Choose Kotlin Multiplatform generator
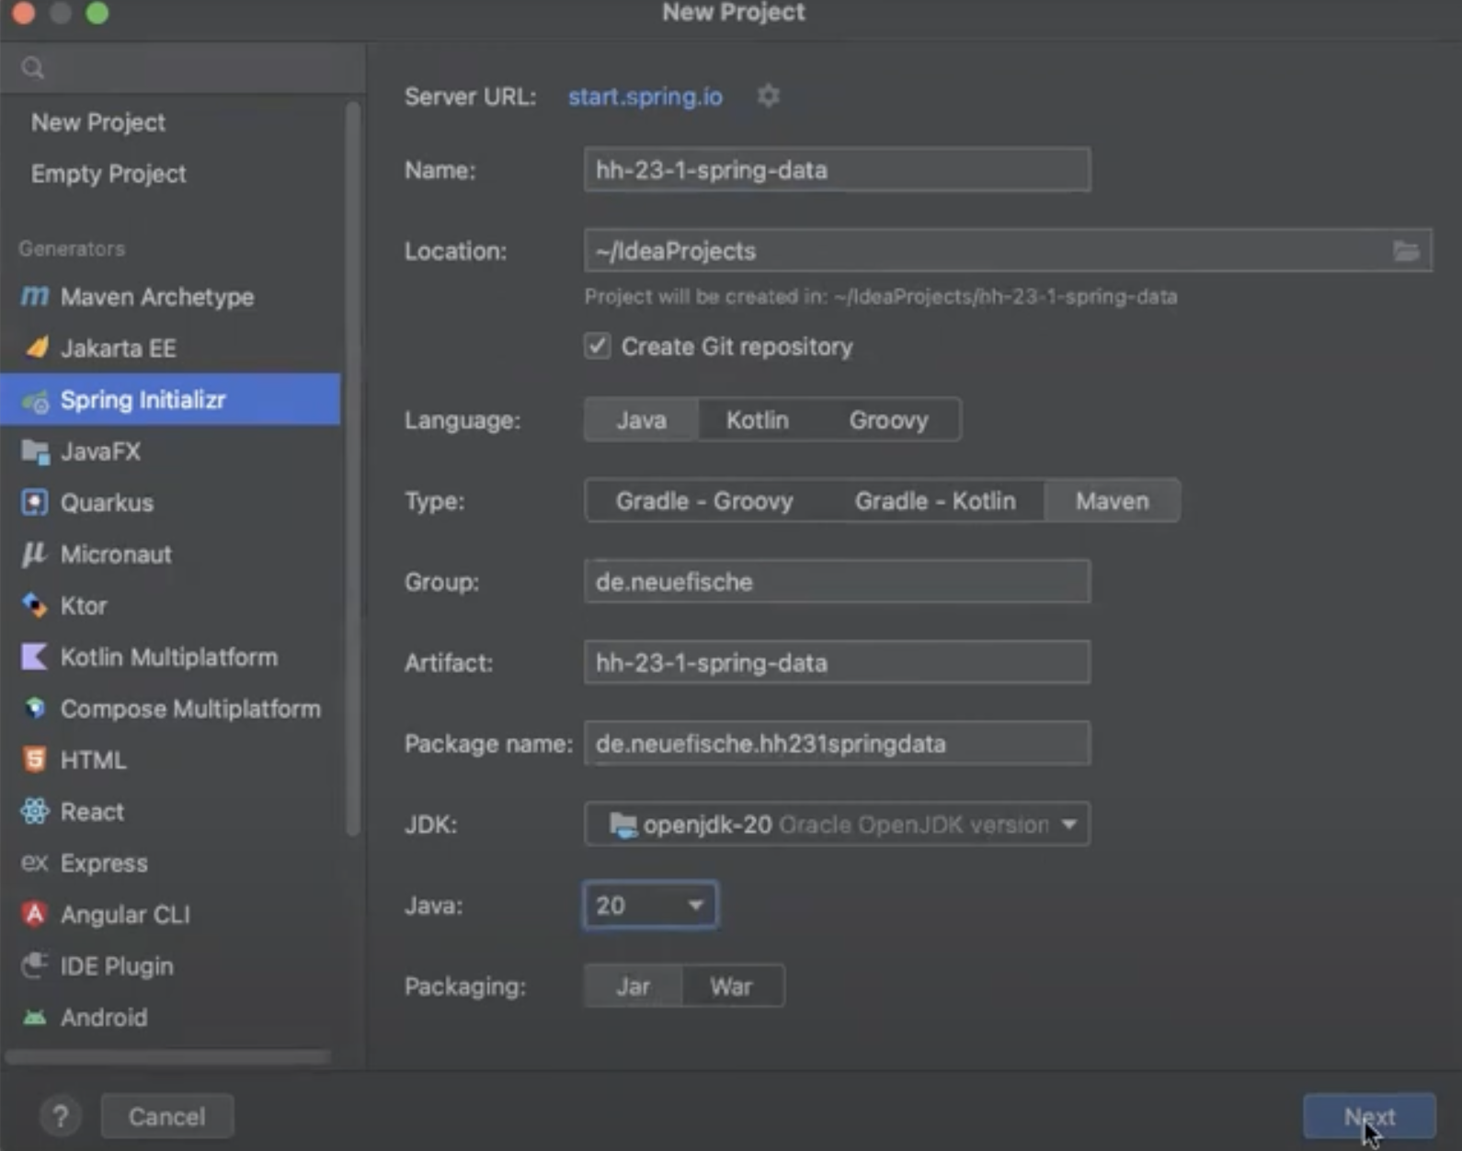The height and width of the screenshot is (1151, 1462). click(x=170, y=657)
